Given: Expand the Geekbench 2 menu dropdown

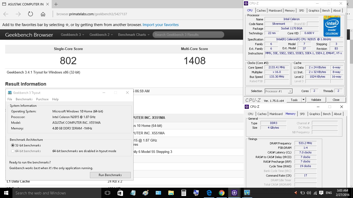Looking at the screenshot, I should (101, 35).
